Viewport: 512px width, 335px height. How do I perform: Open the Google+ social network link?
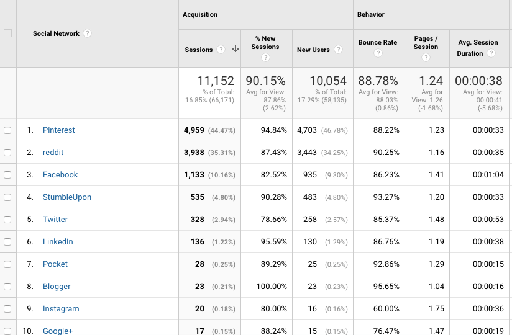57,331
